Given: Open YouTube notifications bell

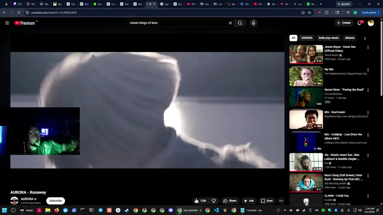Looking at the screenshot, I should (x=359, y=23).
